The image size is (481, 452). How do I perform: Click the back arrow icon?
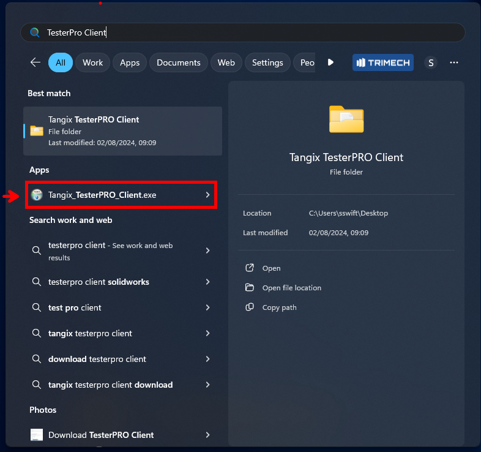pos(35,62)
